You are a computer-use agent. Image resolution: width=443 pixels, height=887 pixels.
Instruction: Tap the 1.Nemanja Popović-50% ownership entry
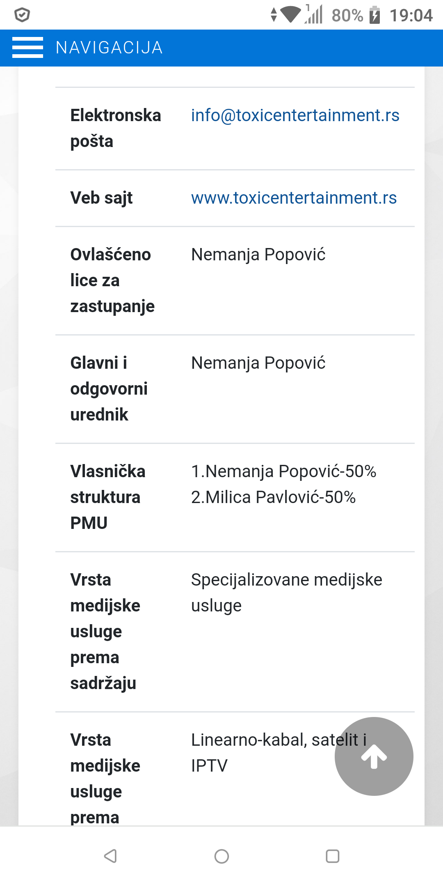pos(284,471)
